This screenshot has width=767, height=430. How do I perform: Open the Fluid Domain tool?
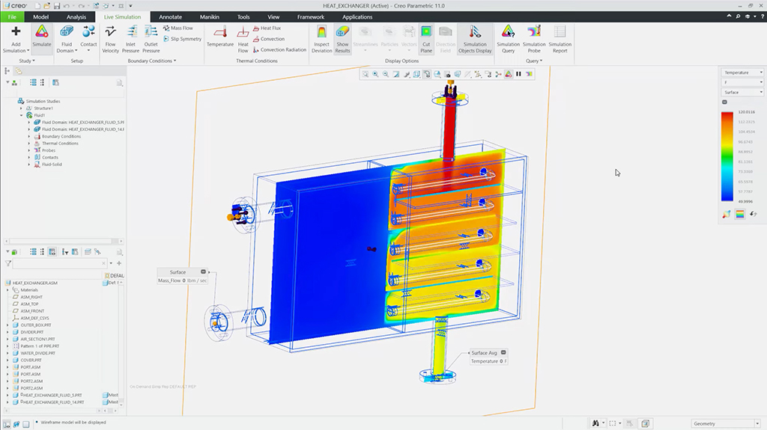pyautogui.click(x=67, y=39)
